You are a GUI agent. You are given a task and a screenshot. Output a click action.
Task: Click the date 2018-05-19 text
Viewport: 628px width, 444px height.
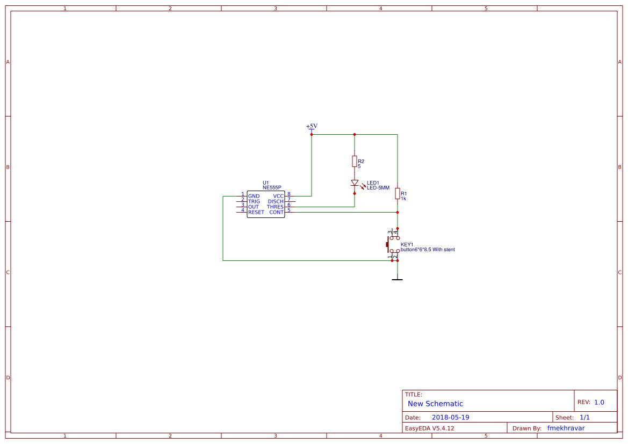[x=451, y=417]
